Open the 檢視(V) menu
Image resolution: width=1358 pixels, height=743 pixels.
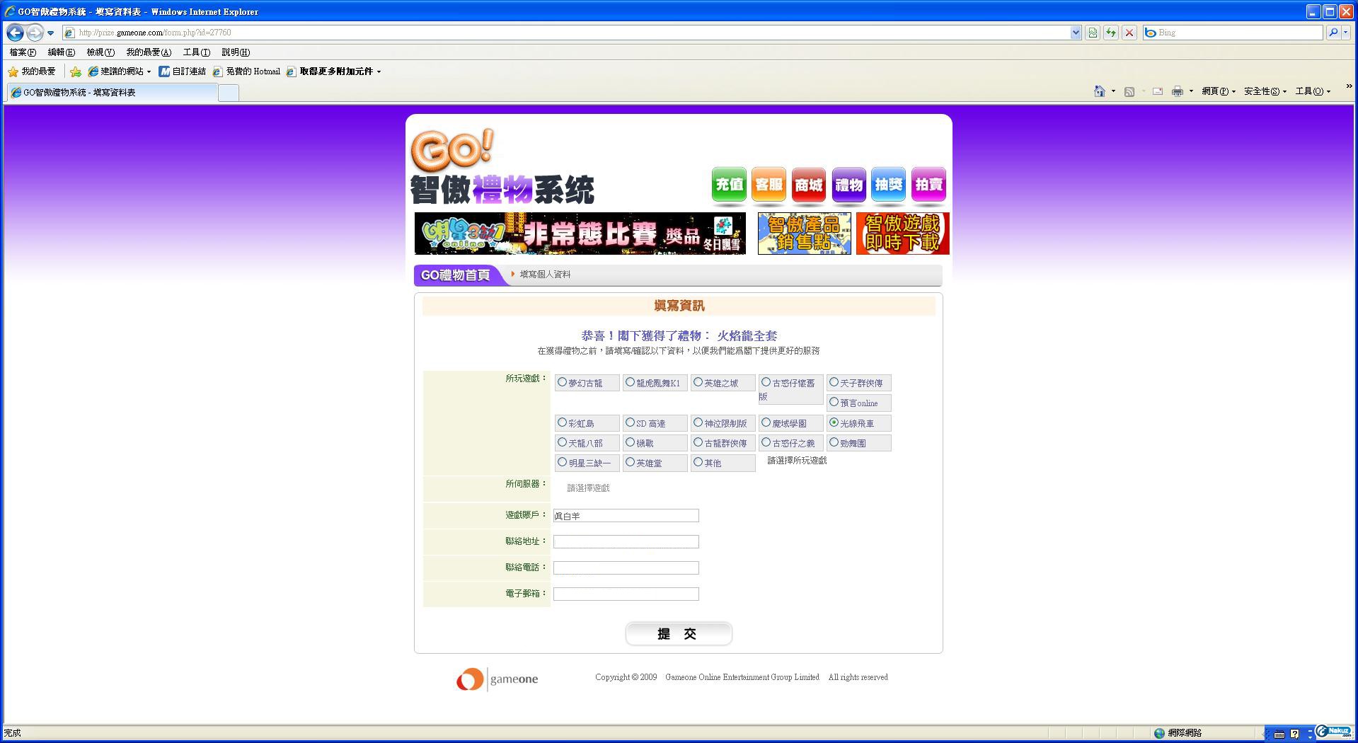click(x=100, y=52)
